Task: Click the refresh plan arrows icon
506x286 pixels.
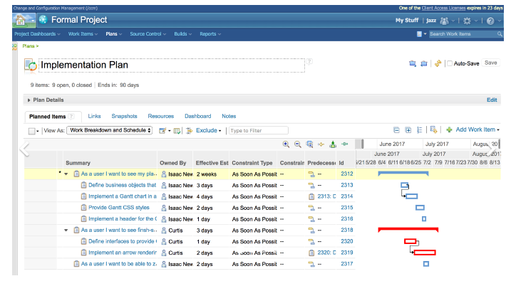Action: 438,63
